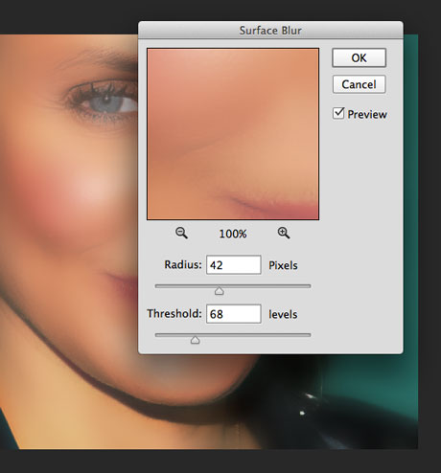
Task: Focus the Threshold value field
Action: coord(234,314)
